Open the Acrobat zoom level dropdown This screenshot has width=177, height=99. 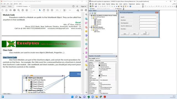(60, 10)
